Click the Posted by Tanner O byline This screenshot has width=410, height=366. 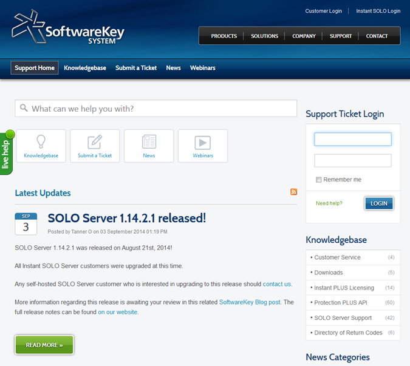107,232
